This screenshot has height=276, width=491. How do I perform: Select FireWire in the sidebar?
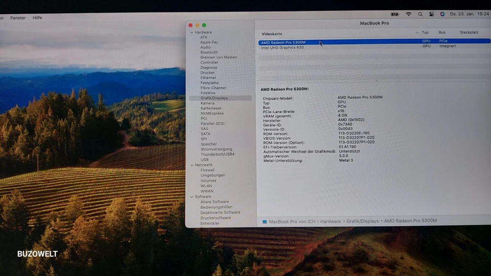(x=208, y=93)
